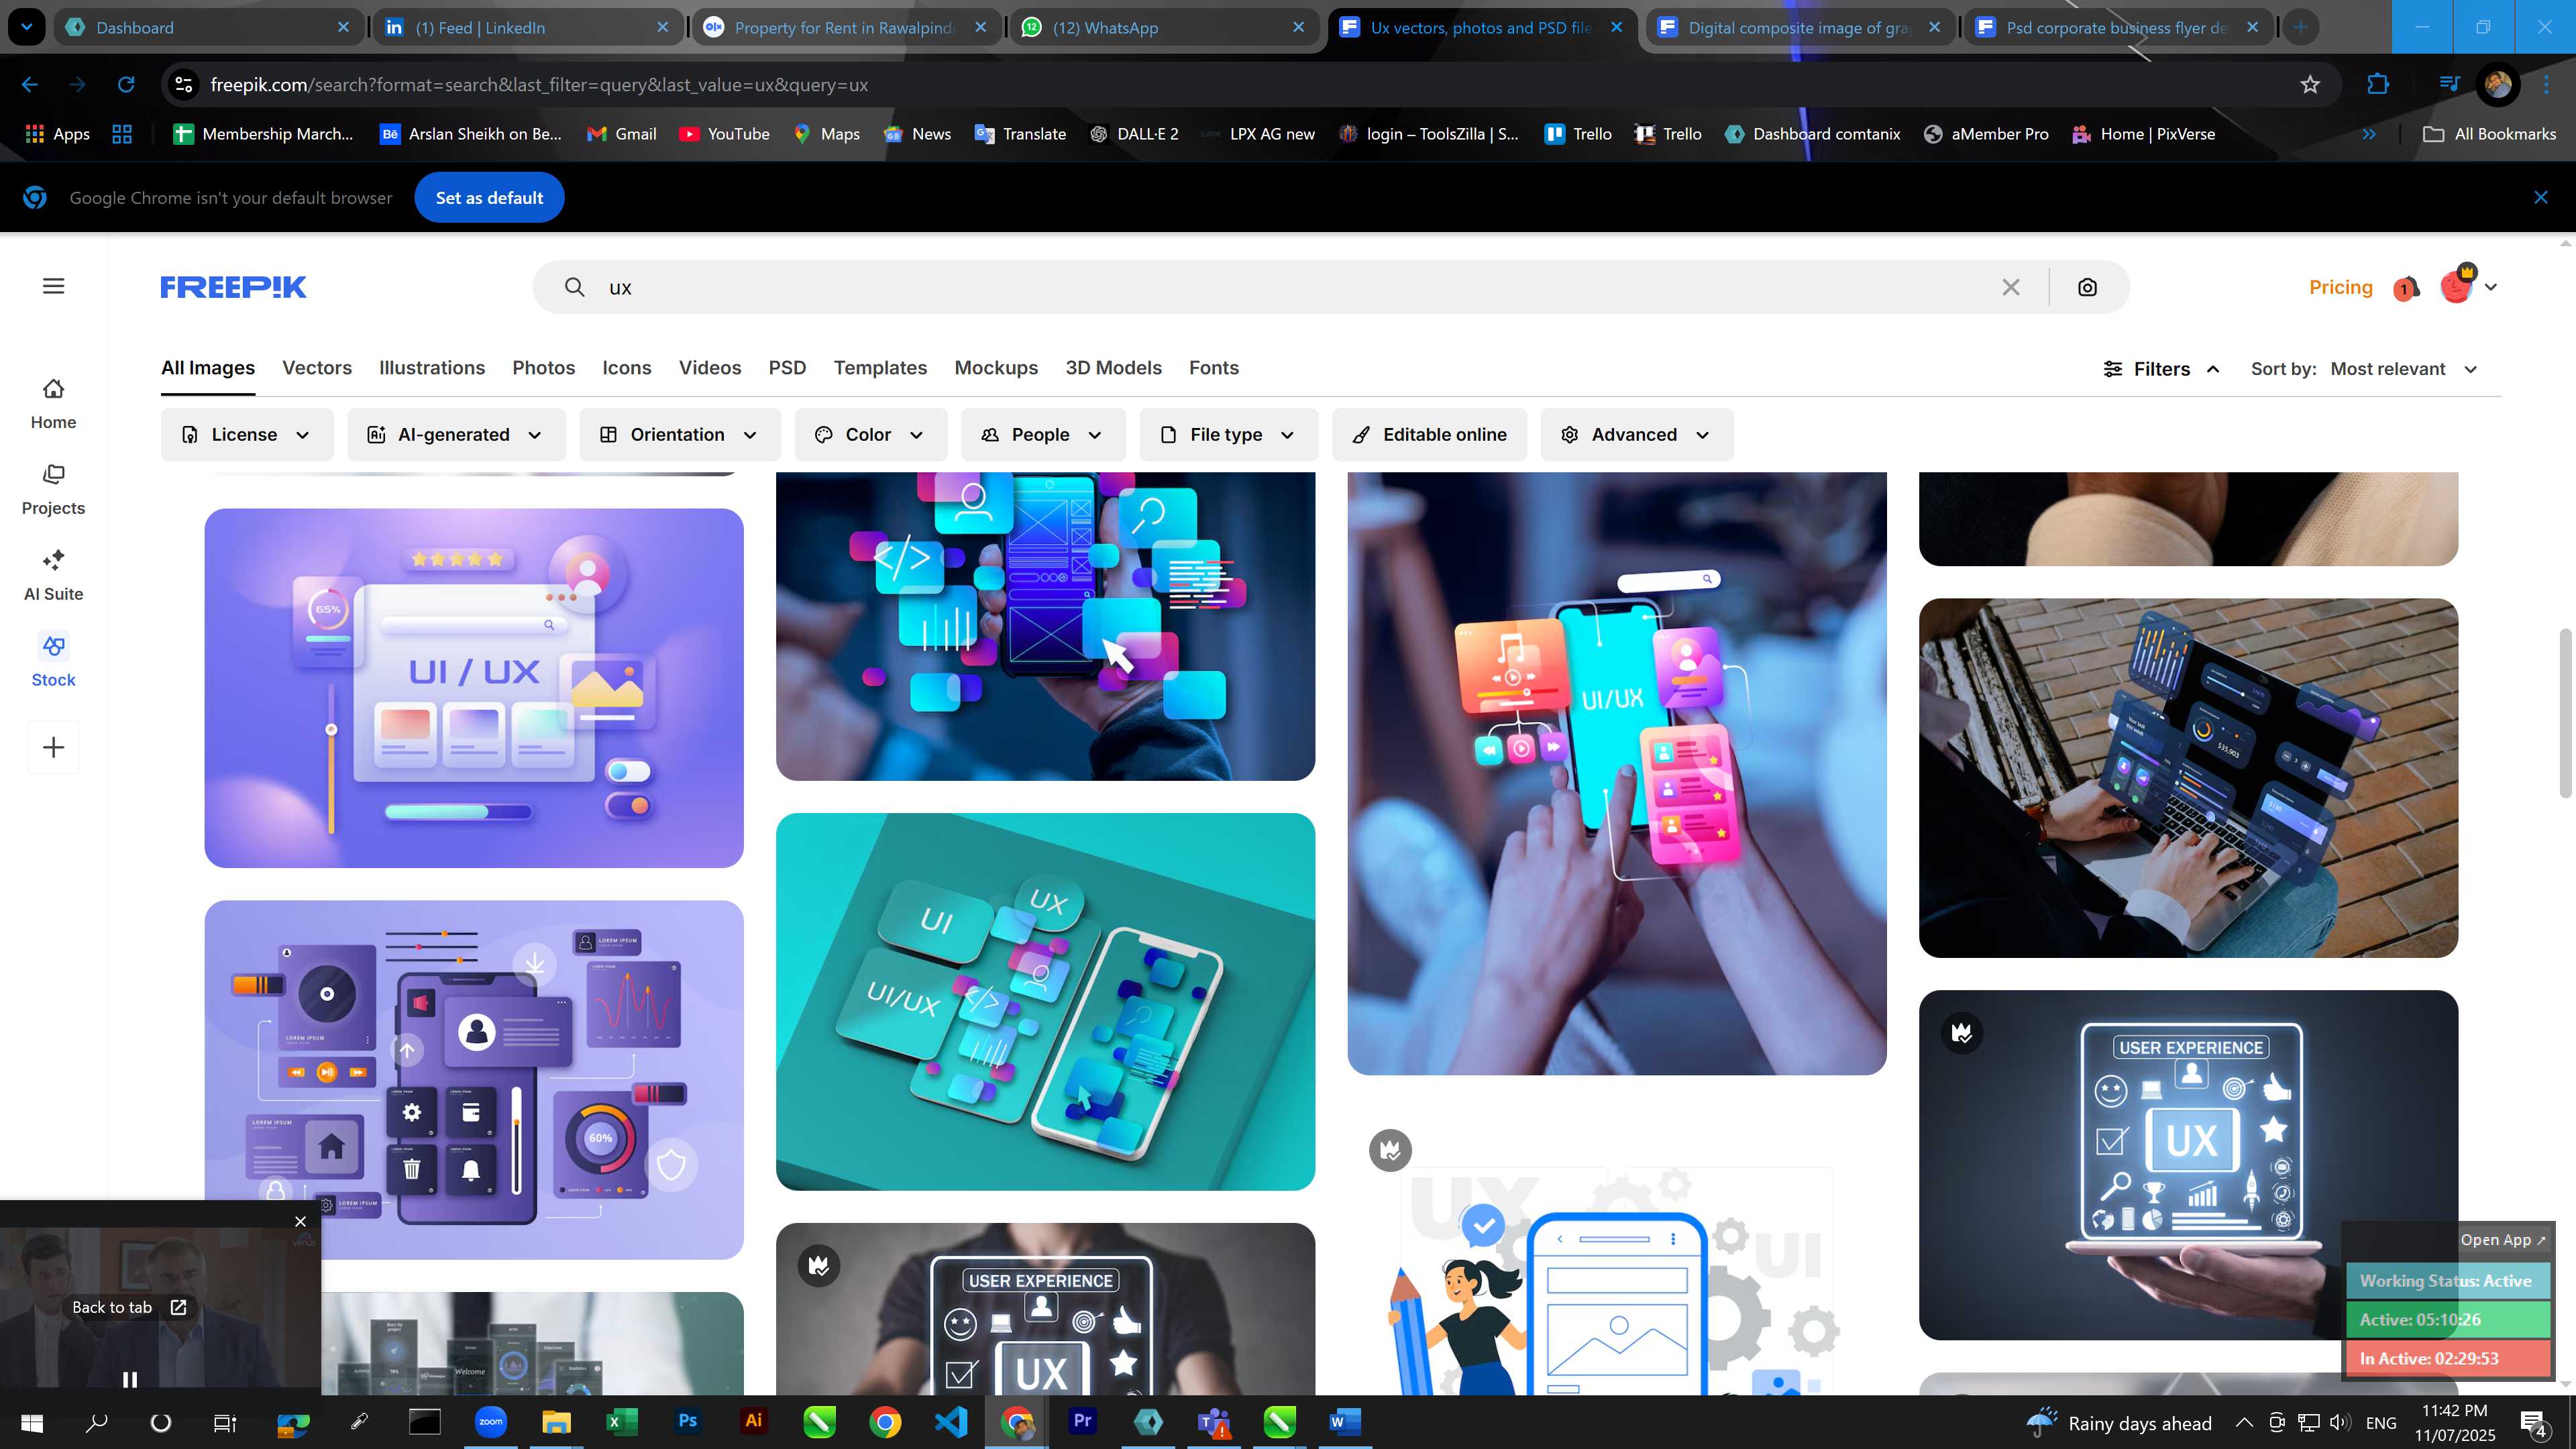This screenshot has width=2576, height=1449.
Task: Go back to previous page
Action: (30, 85)
